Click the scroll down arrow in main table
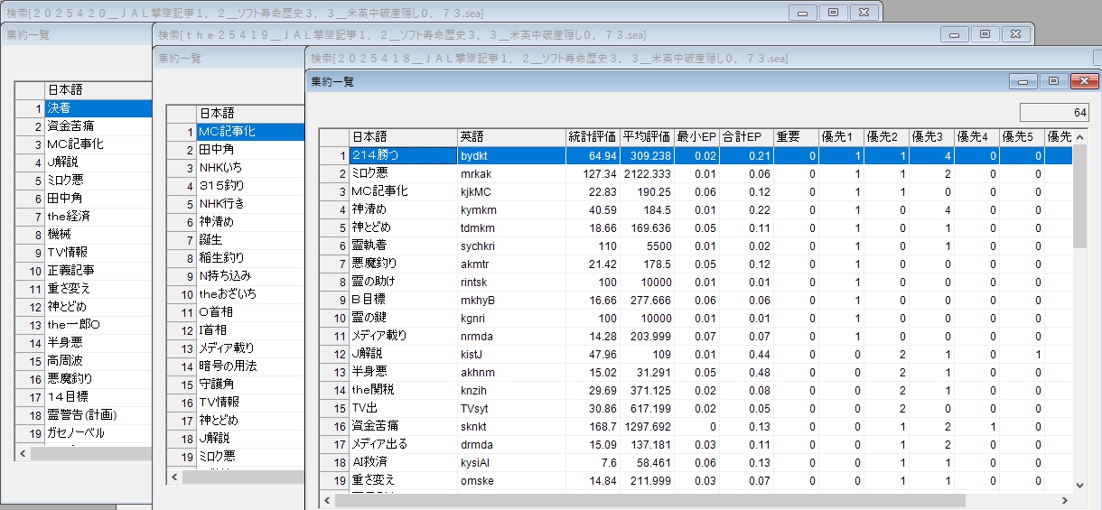The width and height of the screenshot is (1102, 510). (x=1079, y=483)
